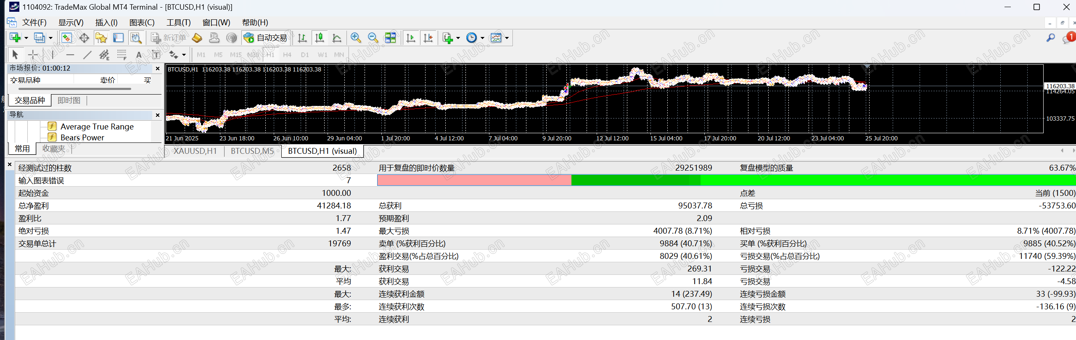Viewport: 1076px width, 340px height.
Task: Toggle chart shift
Action: point(428,38)
